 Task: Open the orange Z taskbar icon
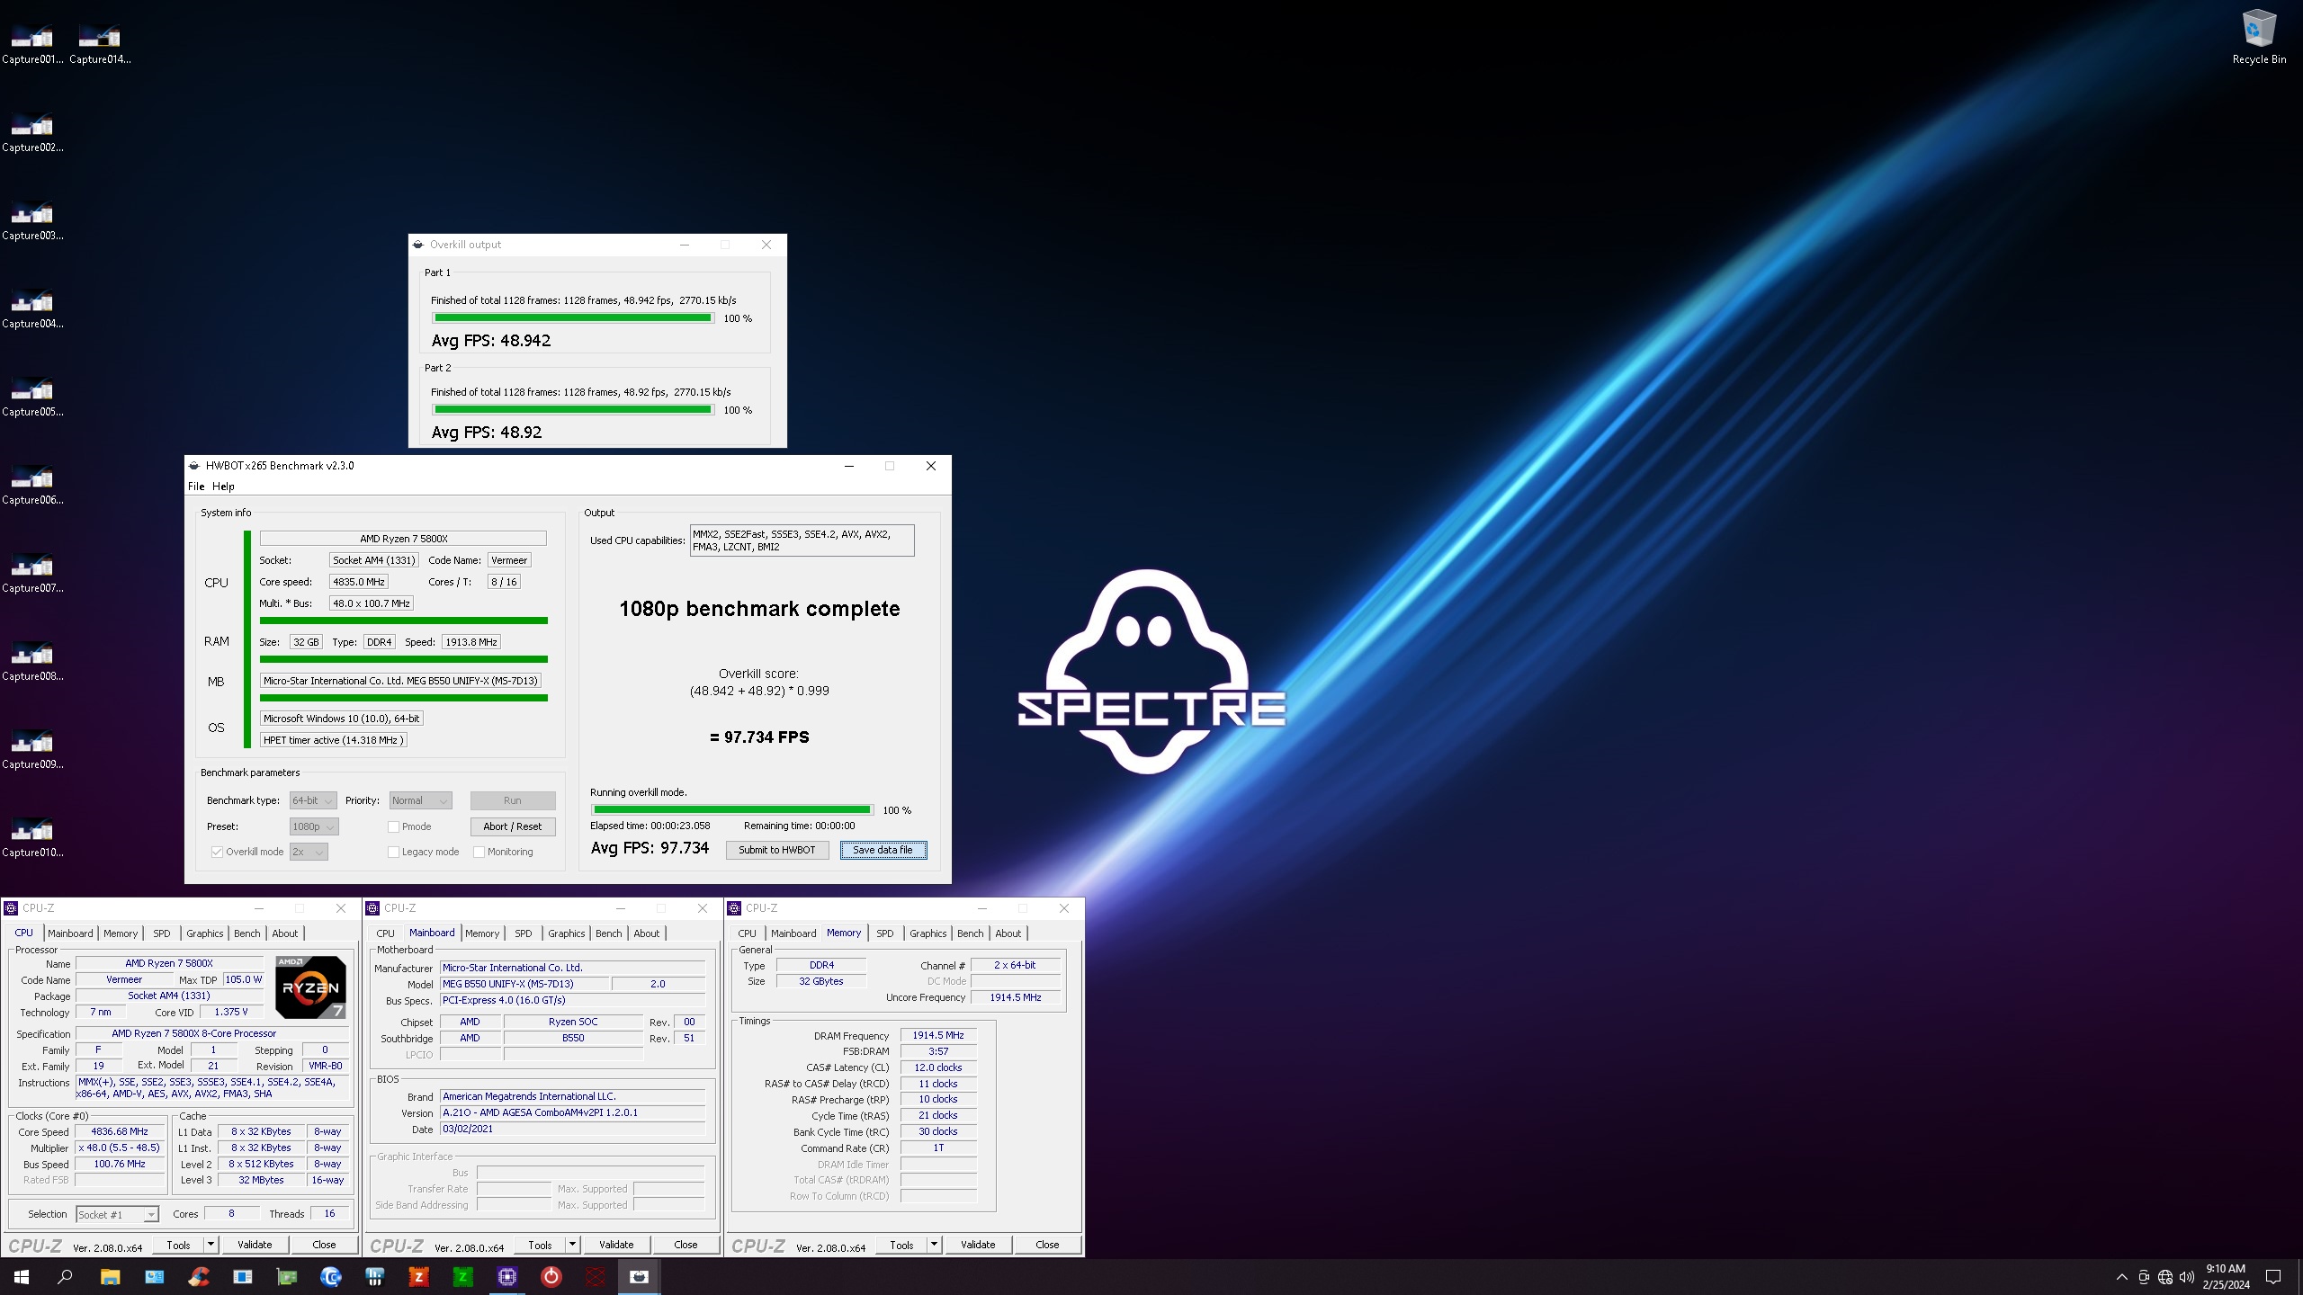coord(418,1276)
